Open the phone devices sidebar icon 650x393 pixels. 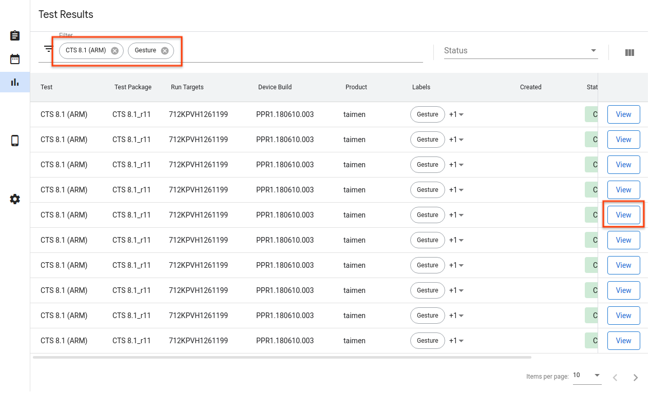pyautogui.click(x=15, y=141)
